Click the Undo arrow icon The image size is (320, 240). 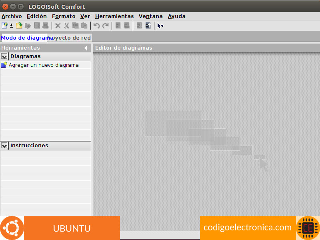[96, 26]
